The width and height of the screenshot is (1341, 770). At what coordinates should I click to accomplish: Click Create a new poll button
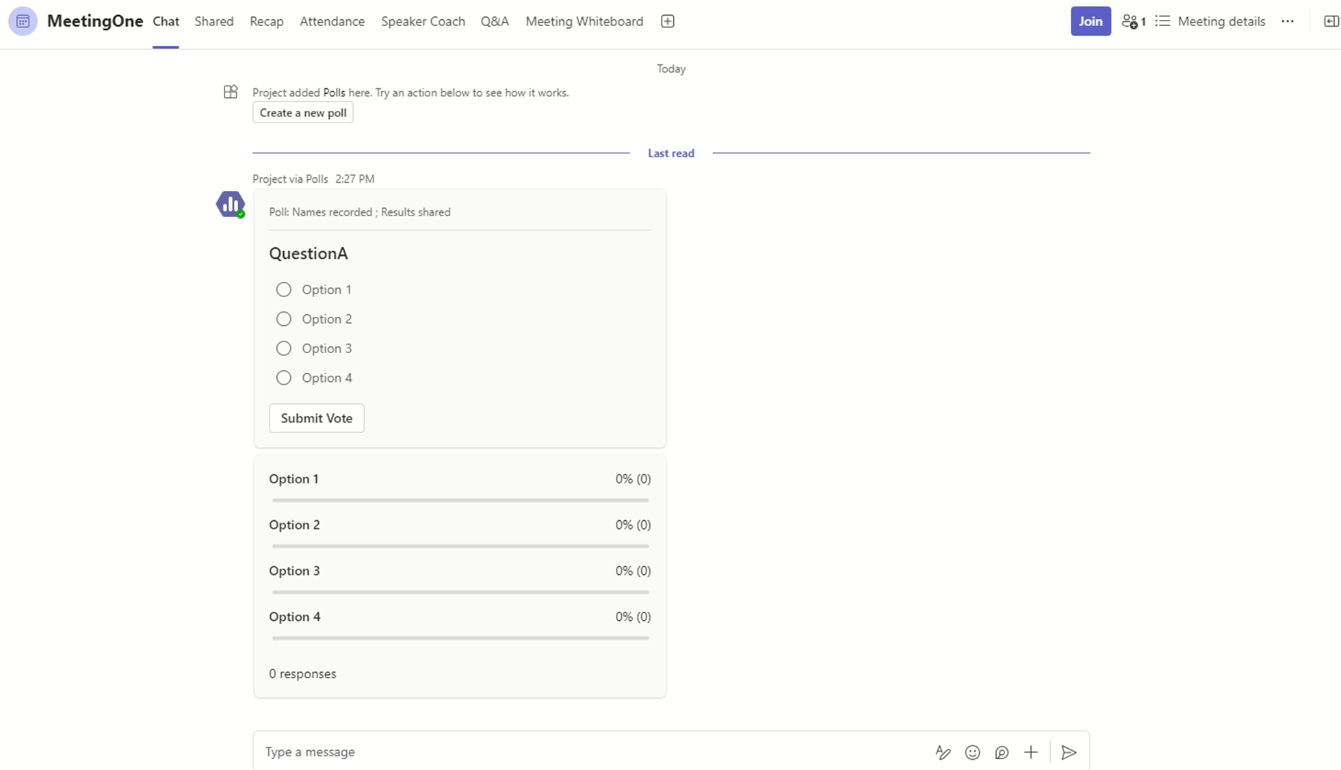(303, 113)
